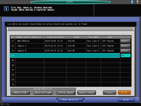Screen dimensions: 141x106
Task: Open the Memoria USB option
Action: tap(20, 93)
